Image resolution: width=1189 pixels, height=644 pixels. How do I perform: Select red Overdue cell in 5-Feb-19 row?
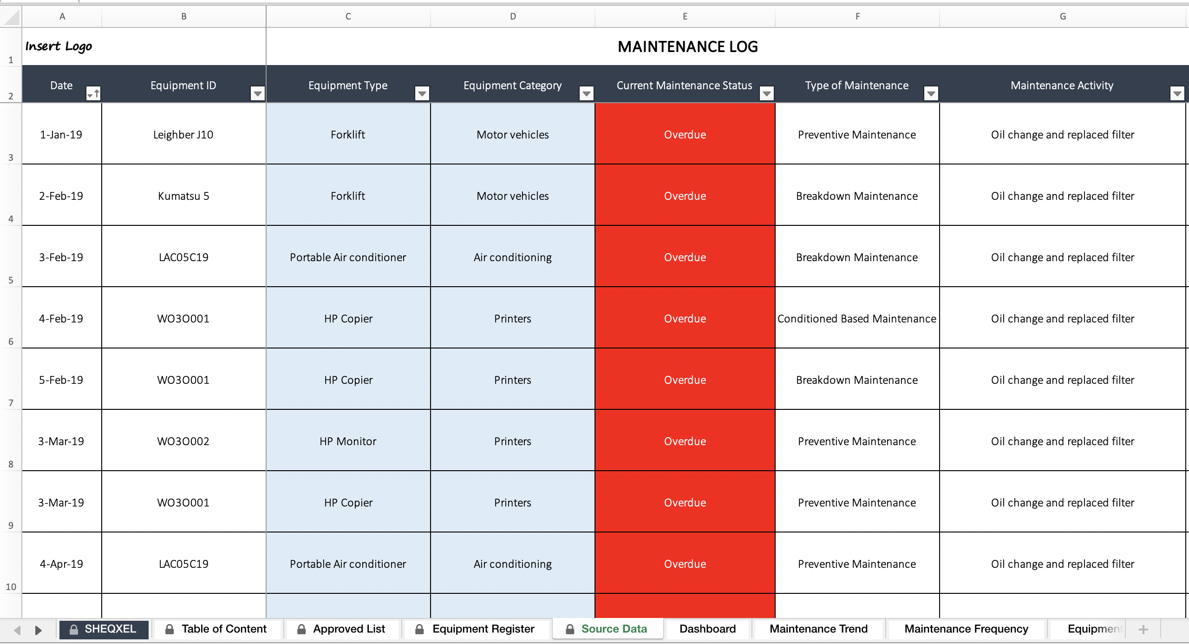[x=685, y=380]
